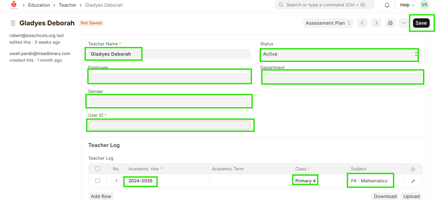
Task: Click the Add Row button
Action: (101, 196)
